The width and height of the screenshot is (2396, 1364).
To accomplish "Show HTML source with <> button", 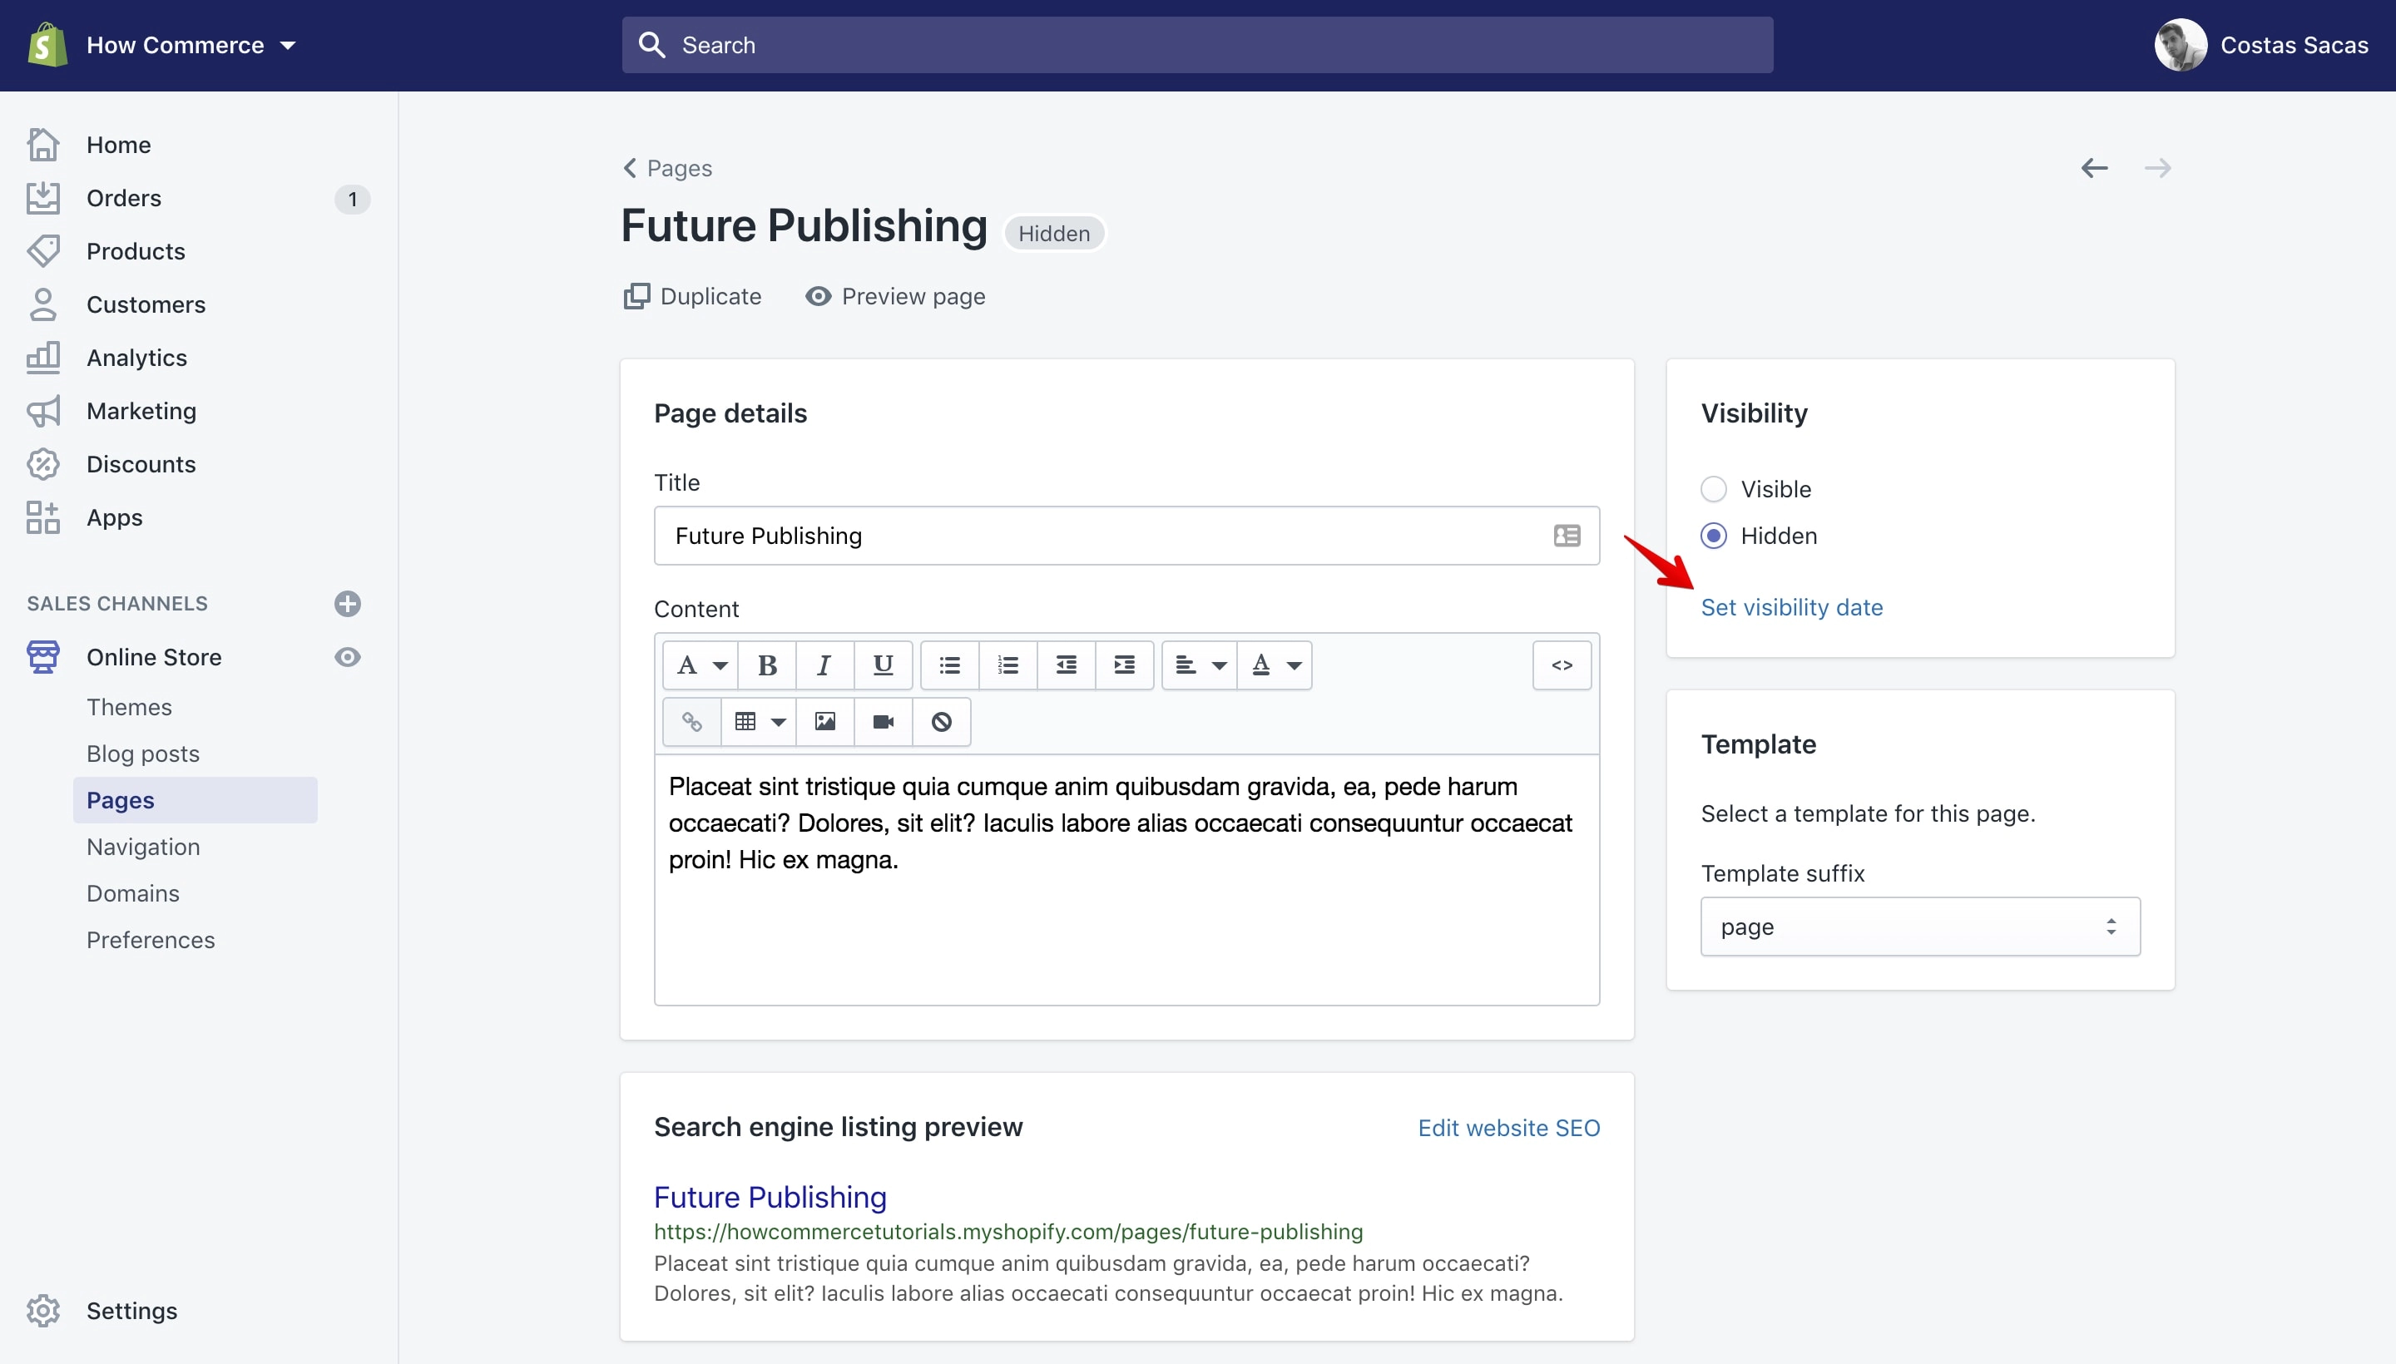I will point(1561,665).
